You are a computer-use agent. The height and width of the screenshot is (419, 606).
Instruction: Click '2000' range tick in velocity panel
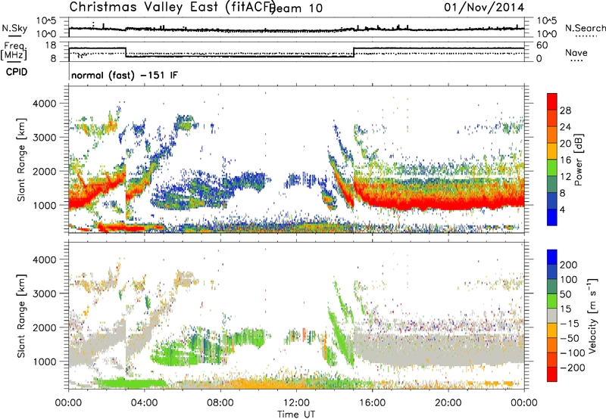[x=44, y=327]
